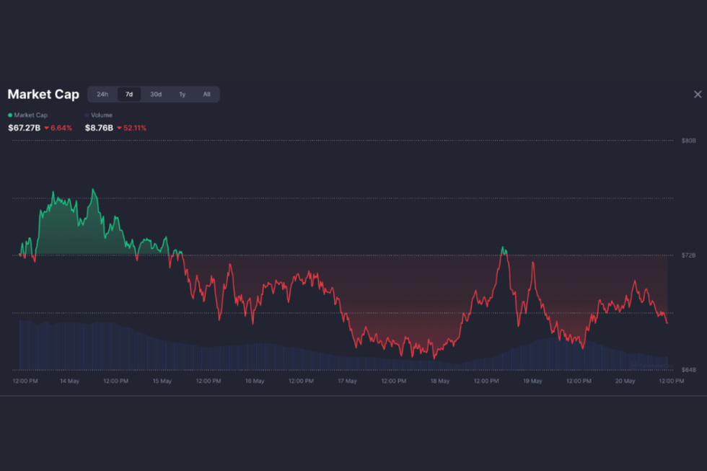Image resolution: width=707 pixels, height=471 pixels.
Task: Click the $72B y-axis label
Action: click(x=688, y=255)
